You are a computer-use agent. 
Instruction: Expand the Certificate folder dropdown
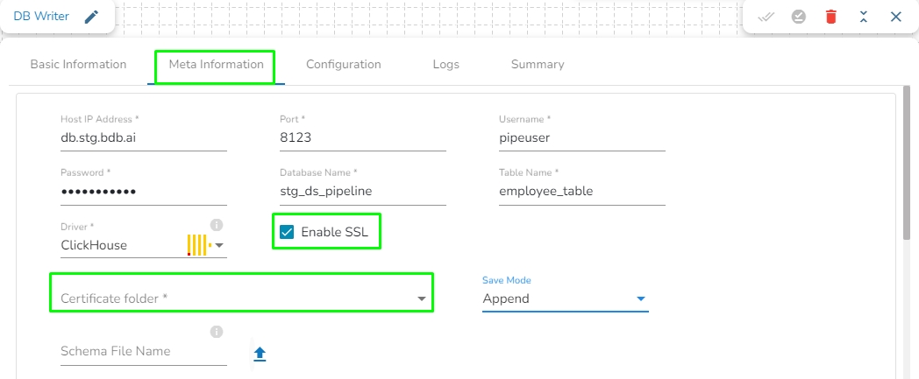click(422, 299)
